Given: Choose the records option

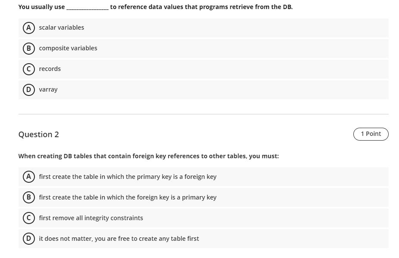Looking at the screenshot, I should pos(50,69).
